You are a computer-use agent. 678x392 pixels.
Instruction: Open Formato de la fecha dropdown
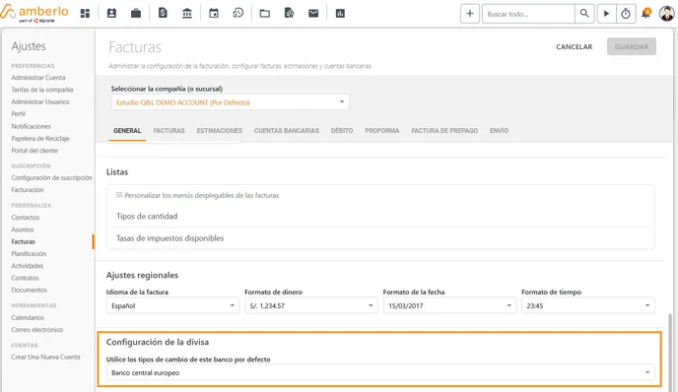tap(449, 305)
